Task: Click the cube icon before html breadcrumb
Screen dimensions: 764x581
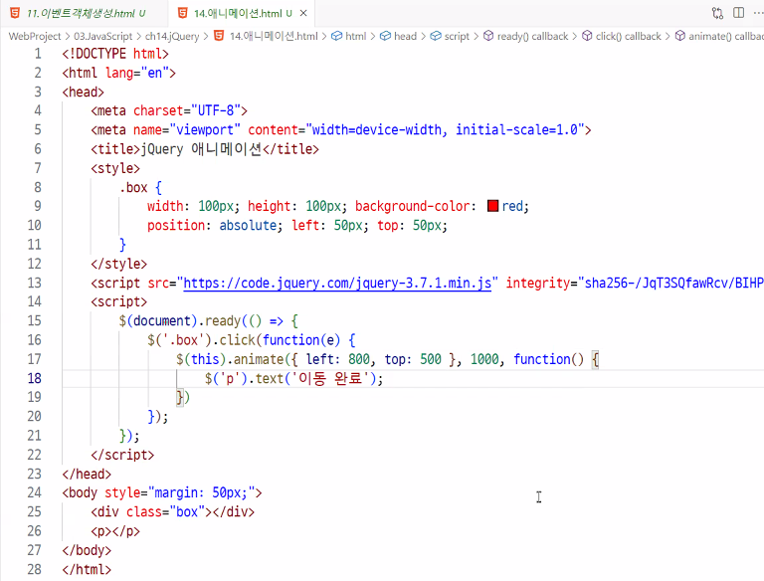Action: 336,36
